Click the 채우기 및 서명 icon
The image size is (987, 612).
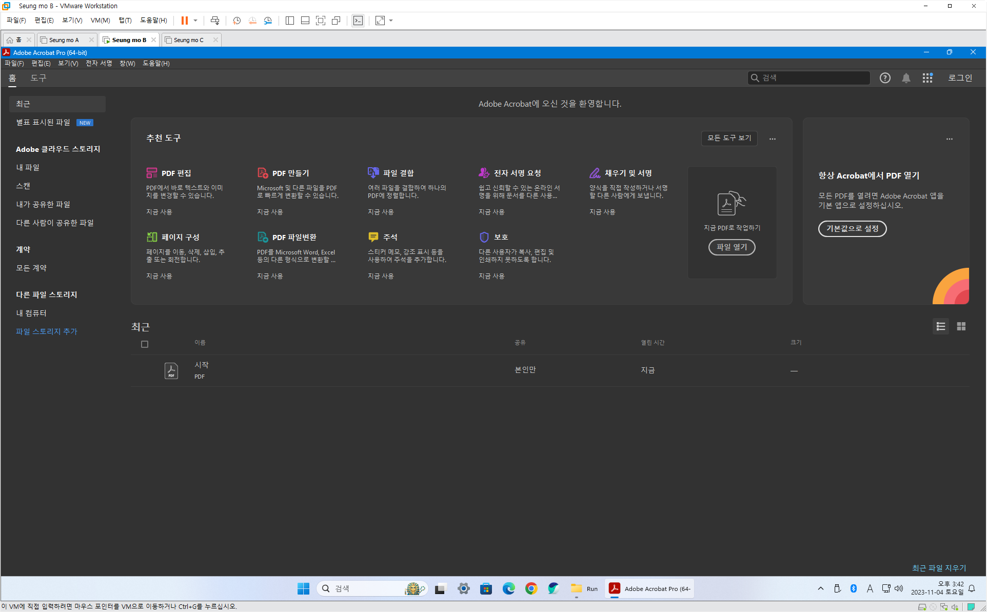[x=595, y=173]
